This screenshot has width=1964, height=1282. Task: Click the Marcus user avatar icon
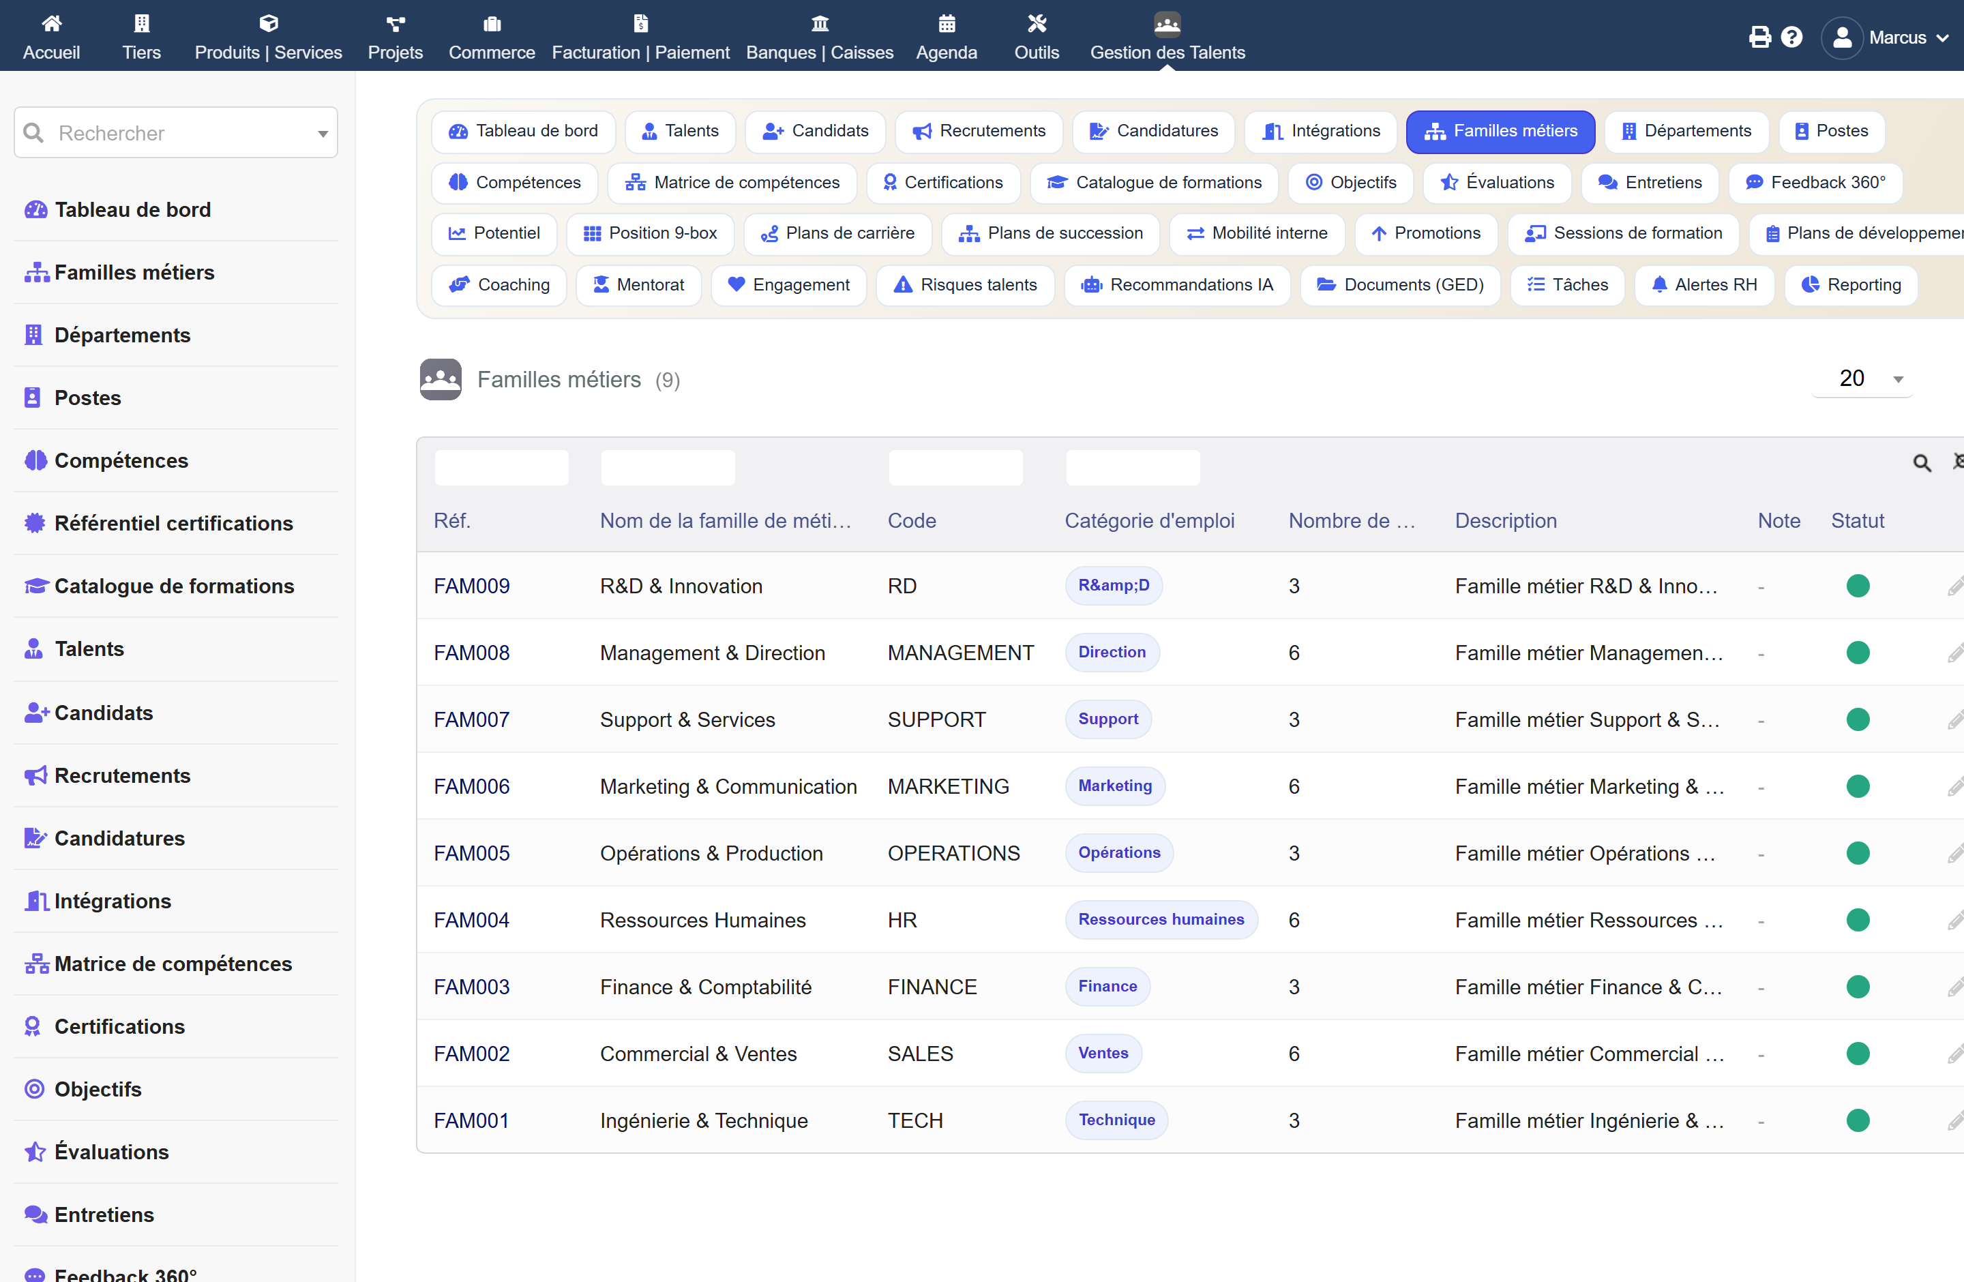pos(1842,38)
